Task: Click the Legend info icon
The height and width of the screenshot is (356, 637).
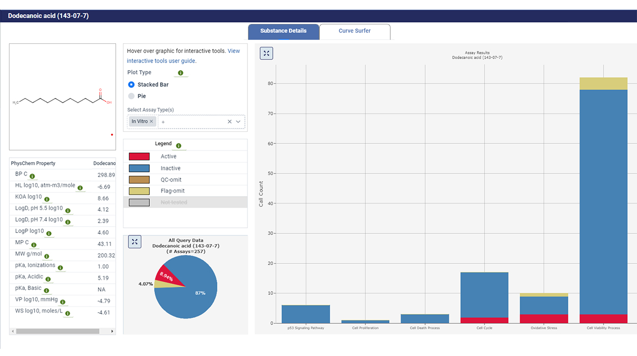Action: coord(178,146)
